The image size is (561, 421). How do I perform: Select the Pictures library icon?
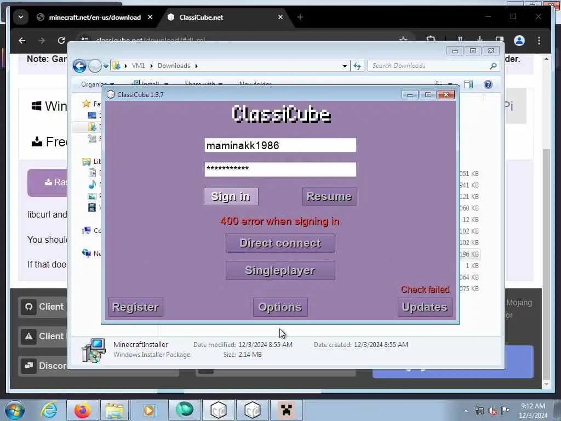coord(92,196)
